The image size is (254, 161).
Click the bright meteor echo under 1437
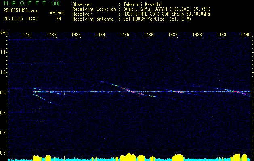178,92
